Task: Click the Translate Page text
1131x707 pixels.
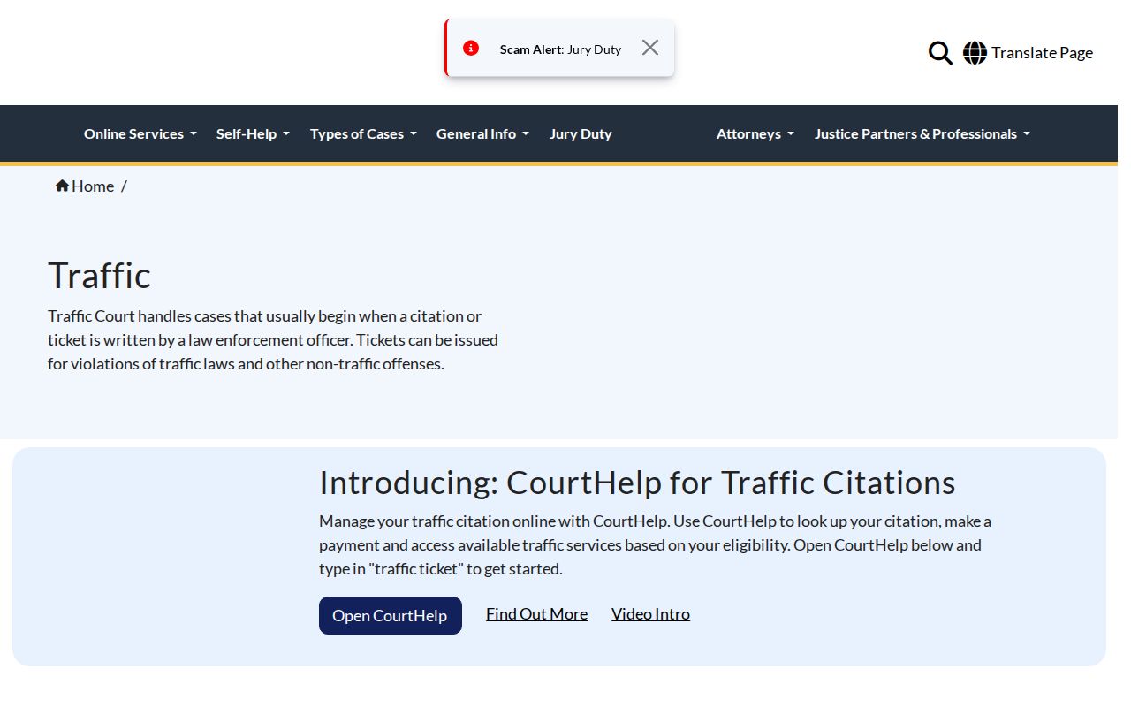Action: click(1042, 53)
